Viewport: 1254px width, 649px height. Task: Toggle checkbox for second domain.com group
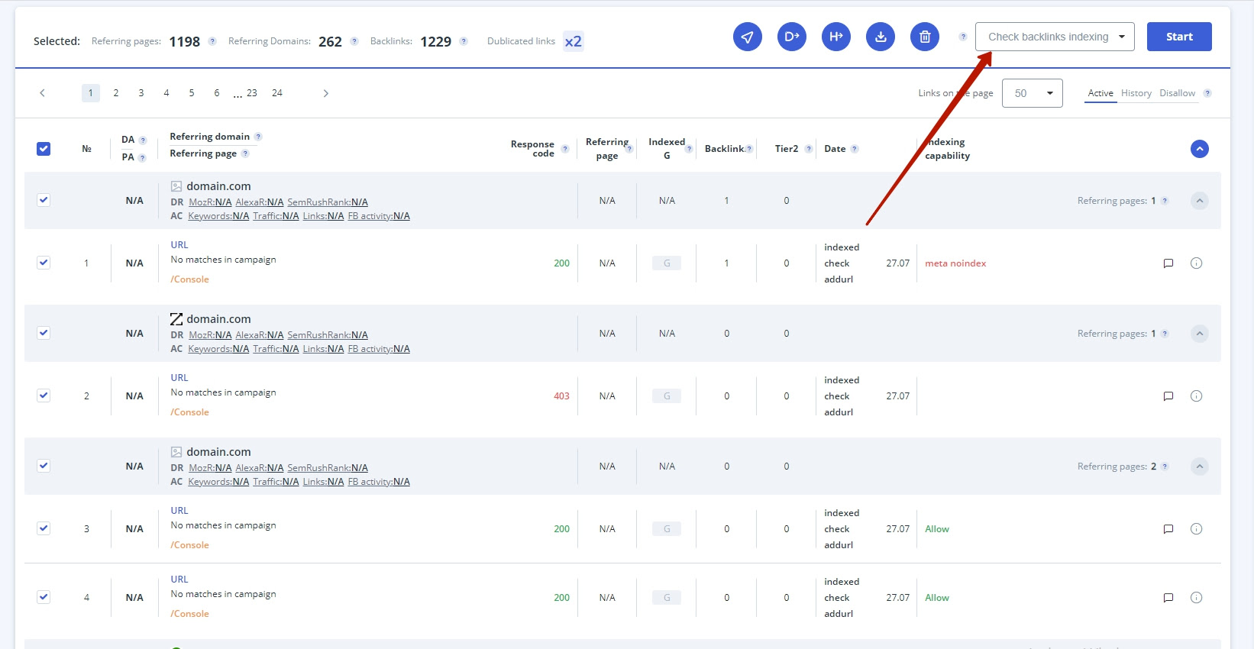click(x=44, y=333)
